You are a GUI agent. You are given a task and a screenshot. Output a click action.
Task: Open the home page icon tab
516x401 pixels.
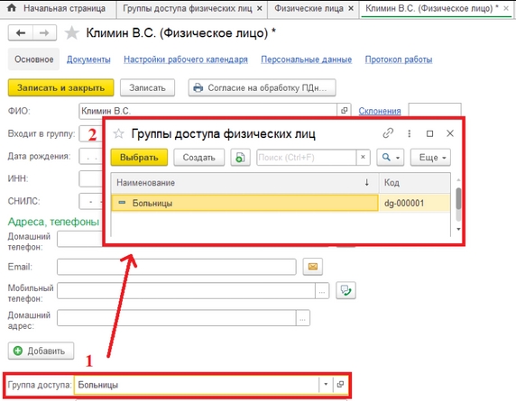(x=12, y=8)
